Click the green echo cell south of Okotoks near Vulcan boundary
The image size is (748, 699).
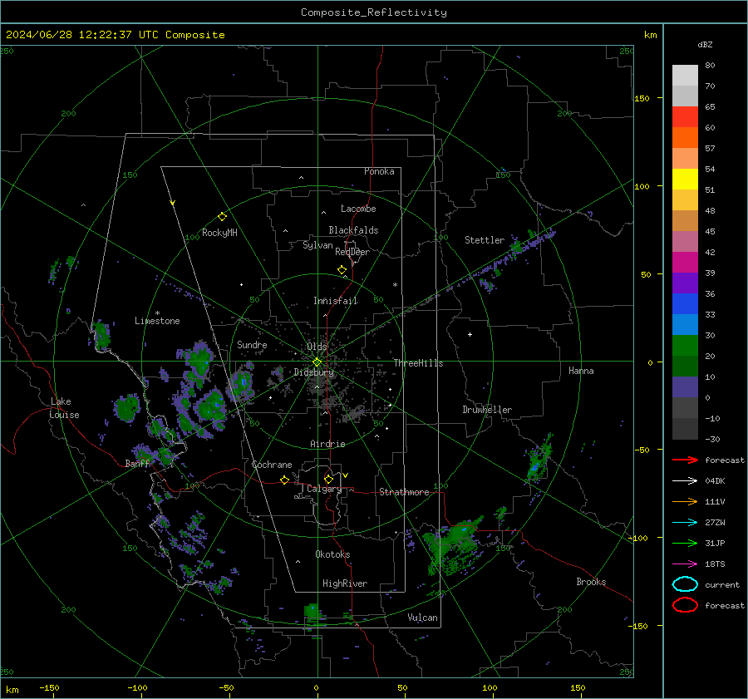coord(312,614)
